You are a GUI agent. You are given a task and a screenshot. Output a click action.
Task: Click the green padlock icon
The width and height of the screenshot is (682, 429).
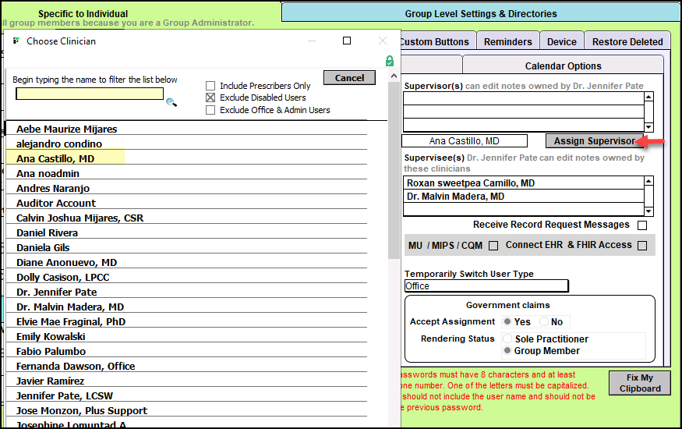pos(390,61)
